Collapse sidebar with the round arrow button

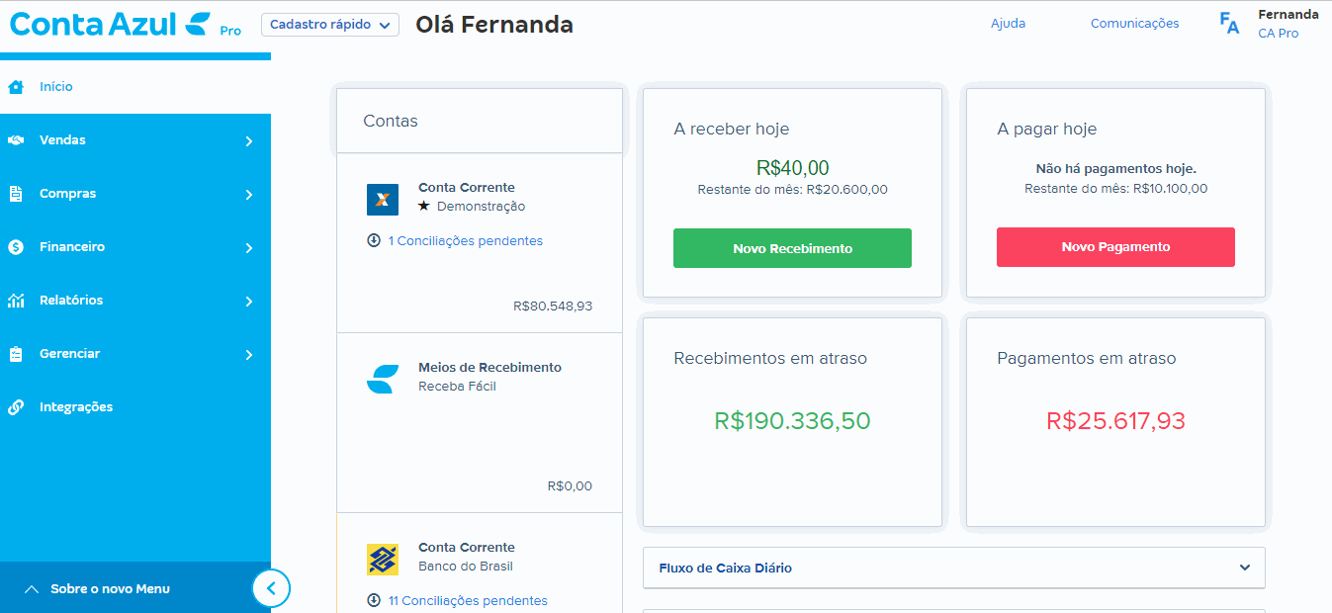(x=272, y=589)
